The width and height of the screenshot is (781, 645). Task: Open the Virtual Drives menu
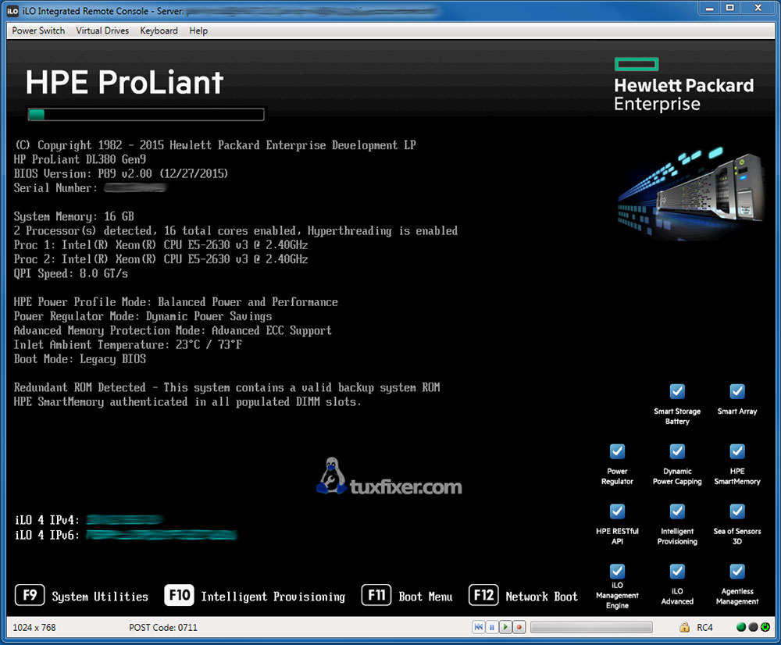coord(102,30)
